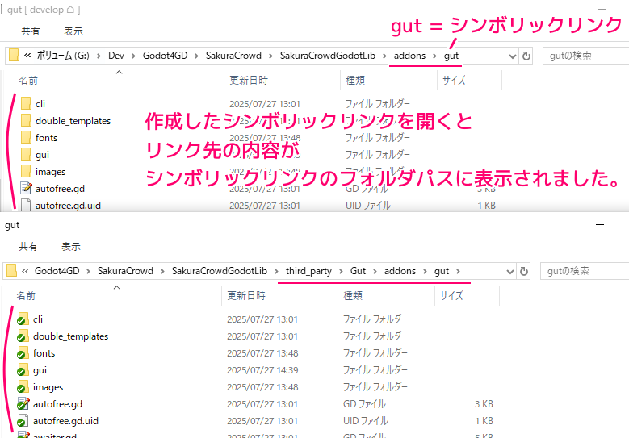Image resolution: width=629 pixels, height=438 pixels.
Task: Open the 表示 tab in bottom gut window
Action: coord(70,247)
